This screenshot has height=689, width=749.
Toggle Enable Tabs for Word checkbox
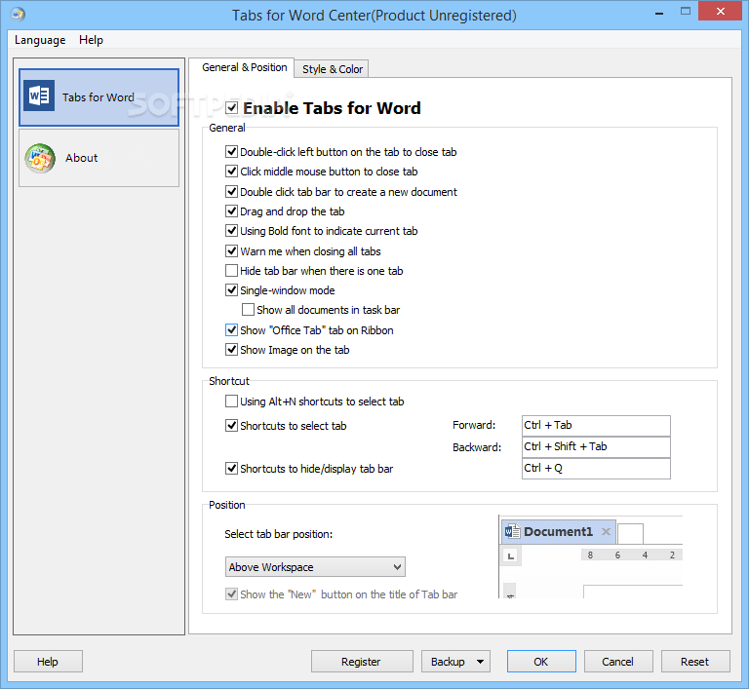point(232,108)
